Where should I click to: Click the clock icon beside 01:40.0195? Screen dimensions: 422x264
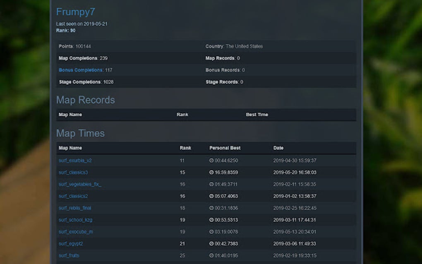tap(211, 255)
